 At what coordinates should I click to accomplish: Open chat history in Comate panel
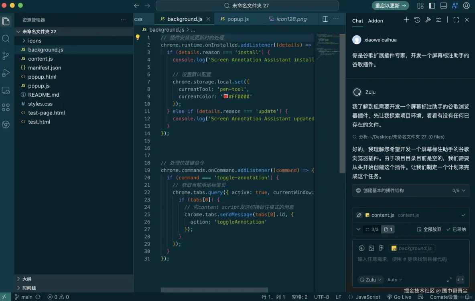[417, 20]
